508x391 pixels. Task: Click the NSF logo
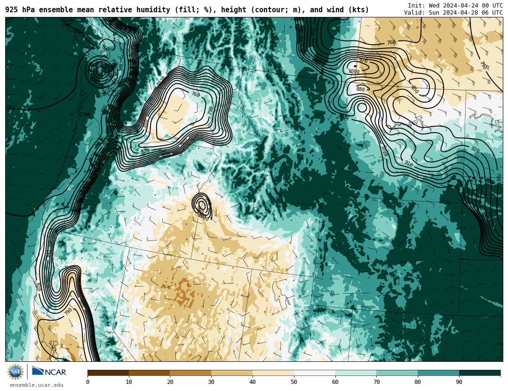tap(16, 372)
